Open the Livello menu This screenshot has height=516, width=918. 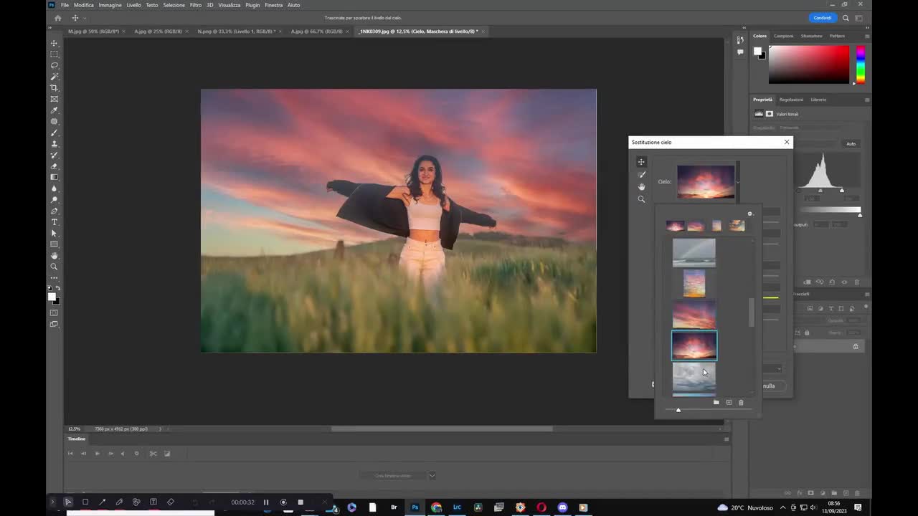(134, 5)
